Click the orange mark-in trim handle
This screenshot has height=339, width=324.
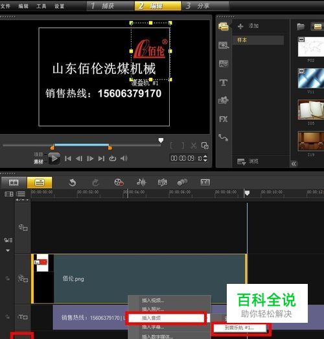click(x=52, y=148)
